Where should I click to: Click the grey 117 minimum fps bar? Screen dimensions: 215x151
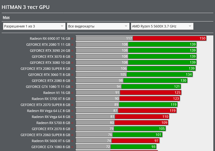[104, 38]
